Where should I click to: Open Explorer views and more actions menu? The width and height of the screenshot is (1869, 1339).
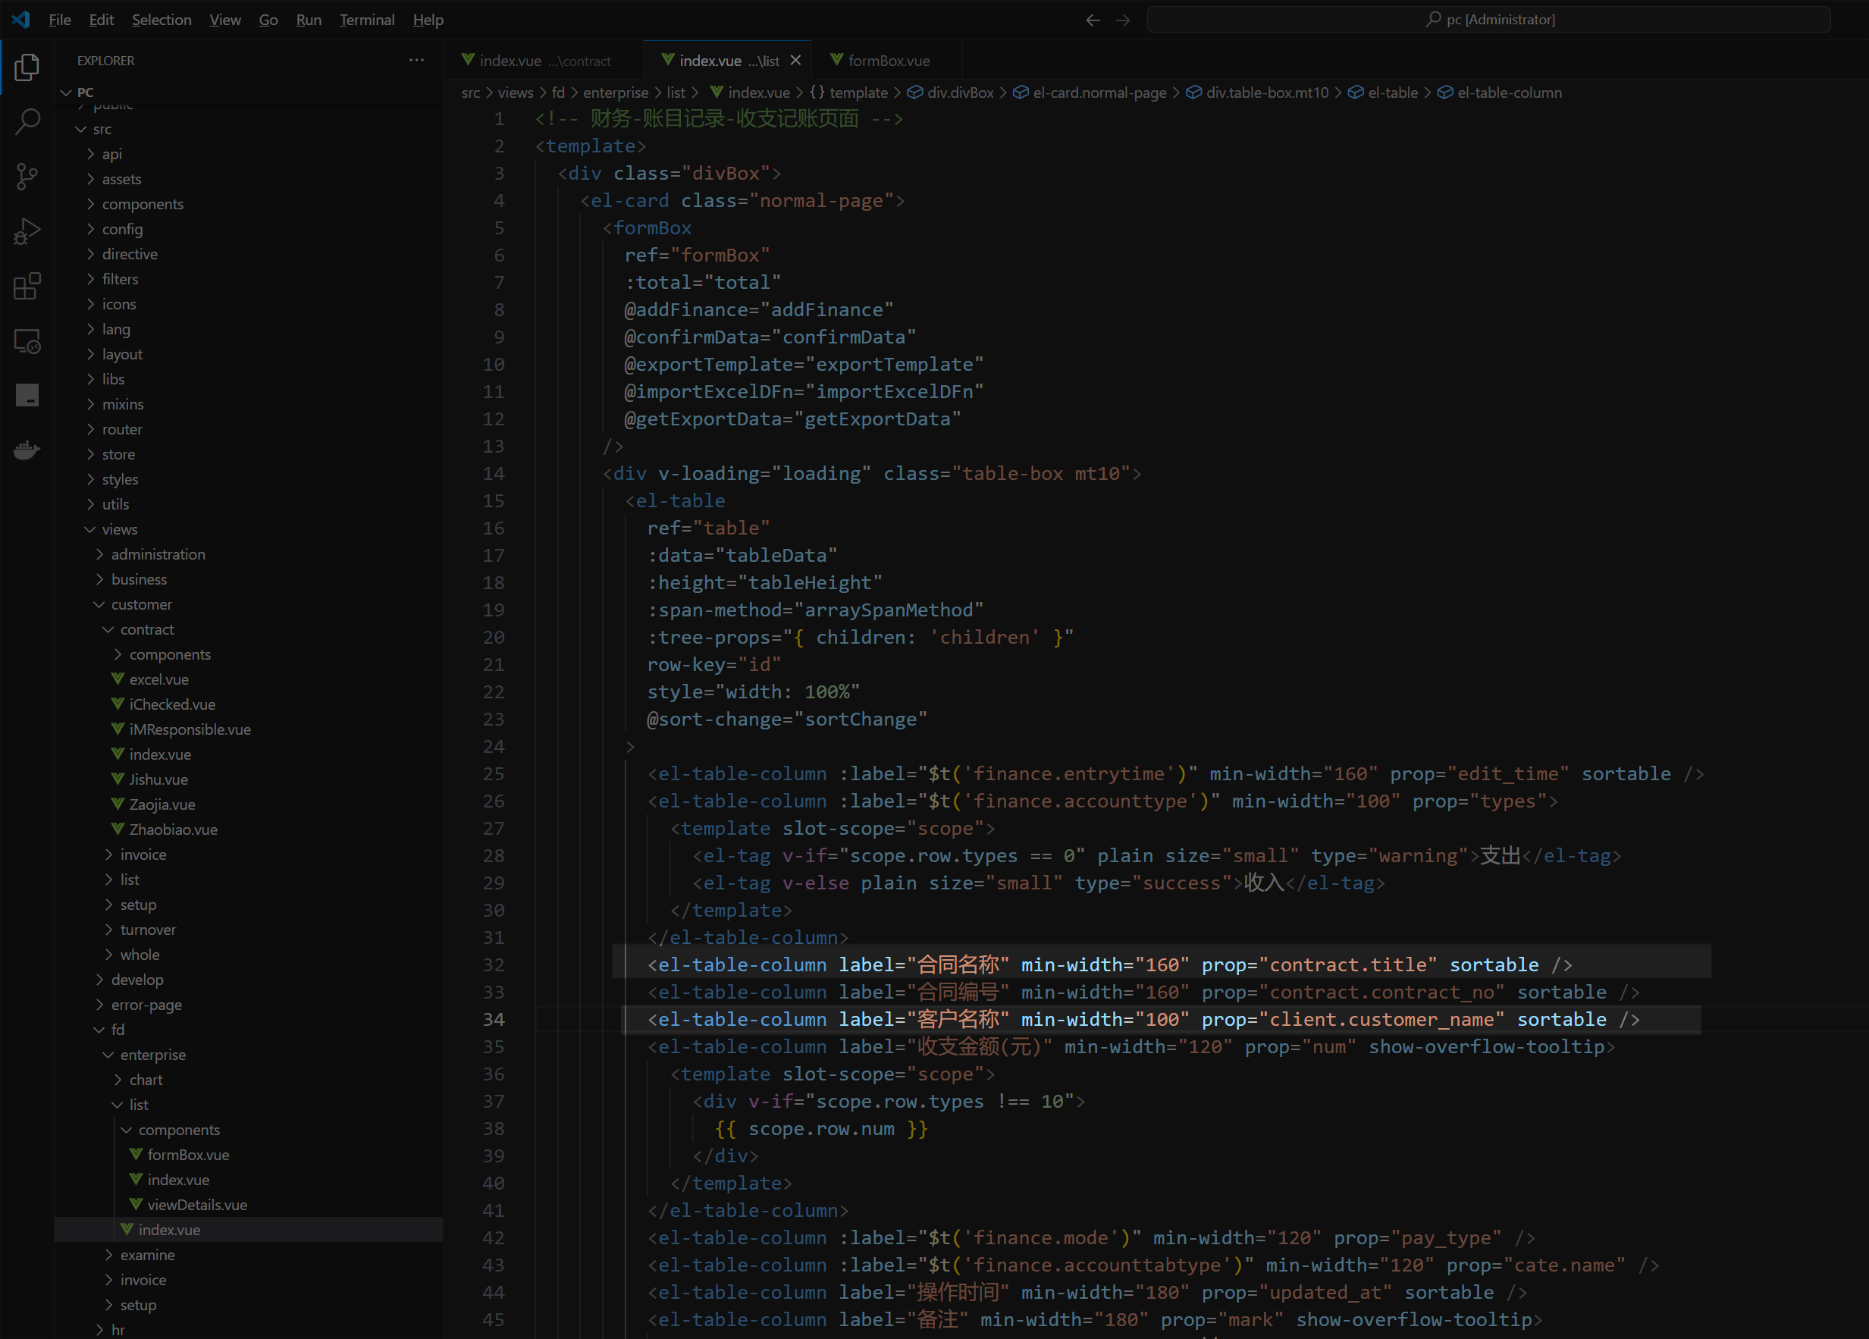(417, 60)
